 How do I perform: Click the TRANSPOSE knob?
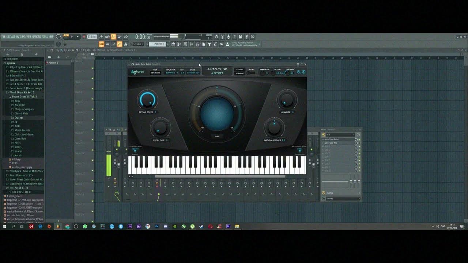263,73
